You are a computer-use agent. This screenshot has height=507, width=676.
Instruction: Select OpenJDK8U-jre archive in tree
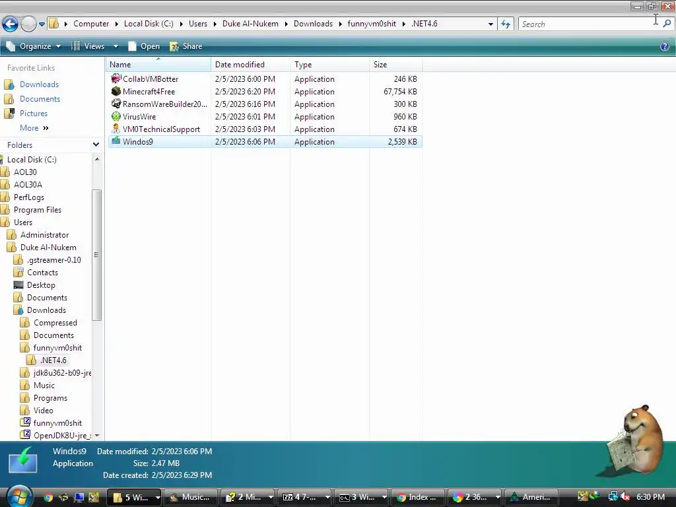63,436
